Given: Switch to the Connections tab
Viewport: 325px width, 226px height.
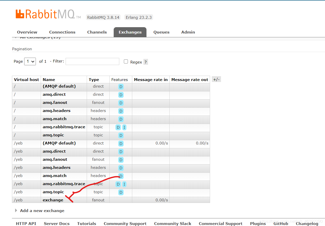Looking at the screenshot, I should [62, 32].
